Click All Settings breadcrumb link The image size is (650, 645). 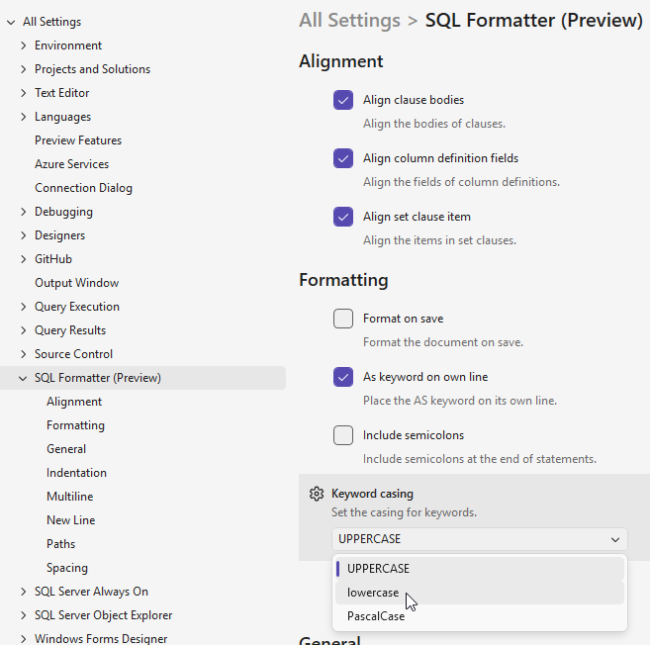coord(349,20)
